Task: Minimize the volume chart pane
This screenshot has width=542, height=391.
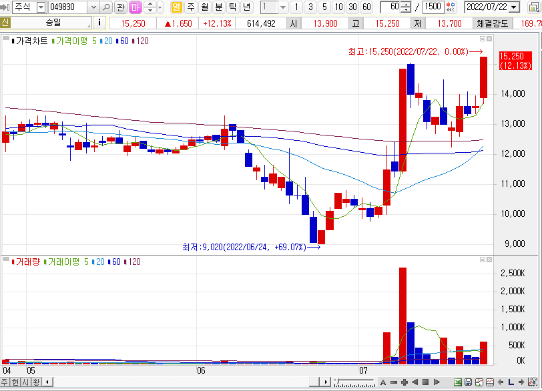Action: point(483,260)
